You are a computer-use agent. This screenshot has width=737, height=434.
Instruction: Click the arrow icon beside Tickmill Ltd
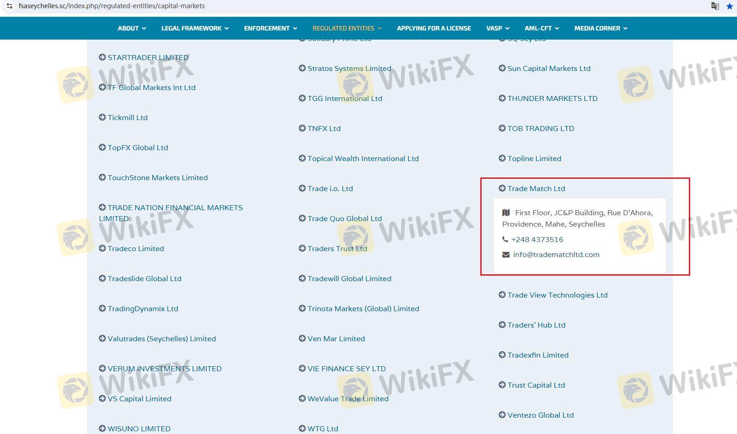click(x=102, y=117)
